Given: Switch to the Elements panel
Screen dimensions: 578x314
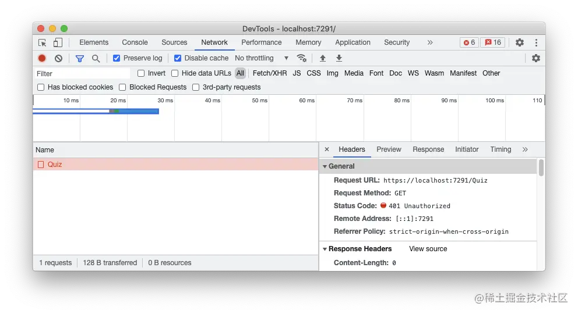Looking at the screenshot, I should point(94,42).
